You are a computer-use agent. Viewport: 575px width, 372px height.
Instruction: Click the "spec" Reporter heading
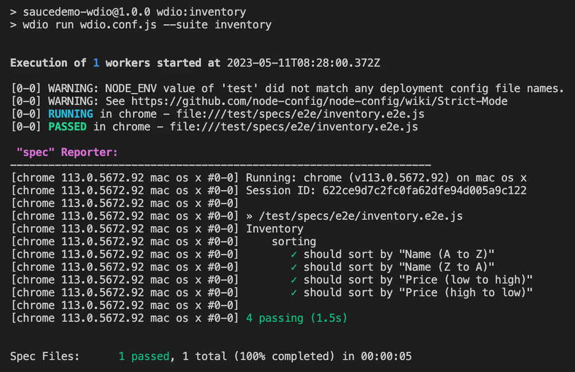(67, 152)
